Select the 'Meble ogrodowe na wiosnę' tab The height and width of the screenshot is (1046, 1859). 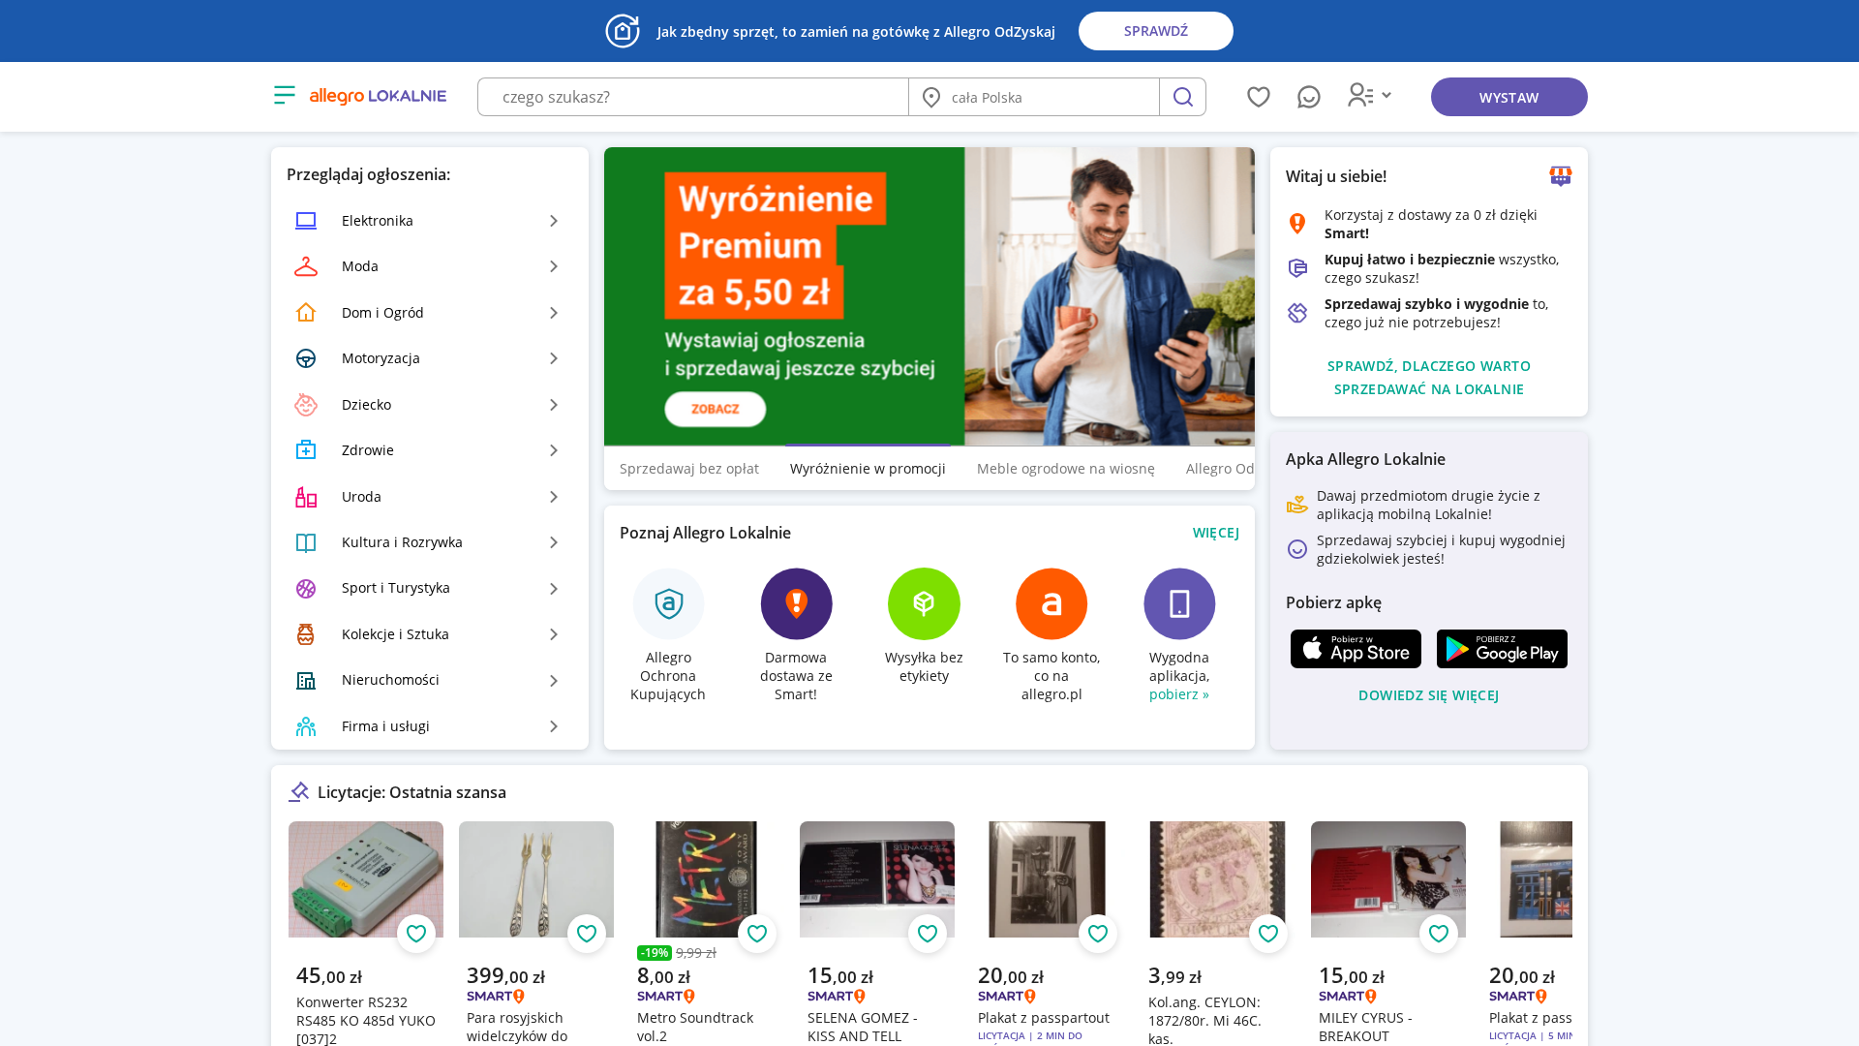pos(1066,469)
